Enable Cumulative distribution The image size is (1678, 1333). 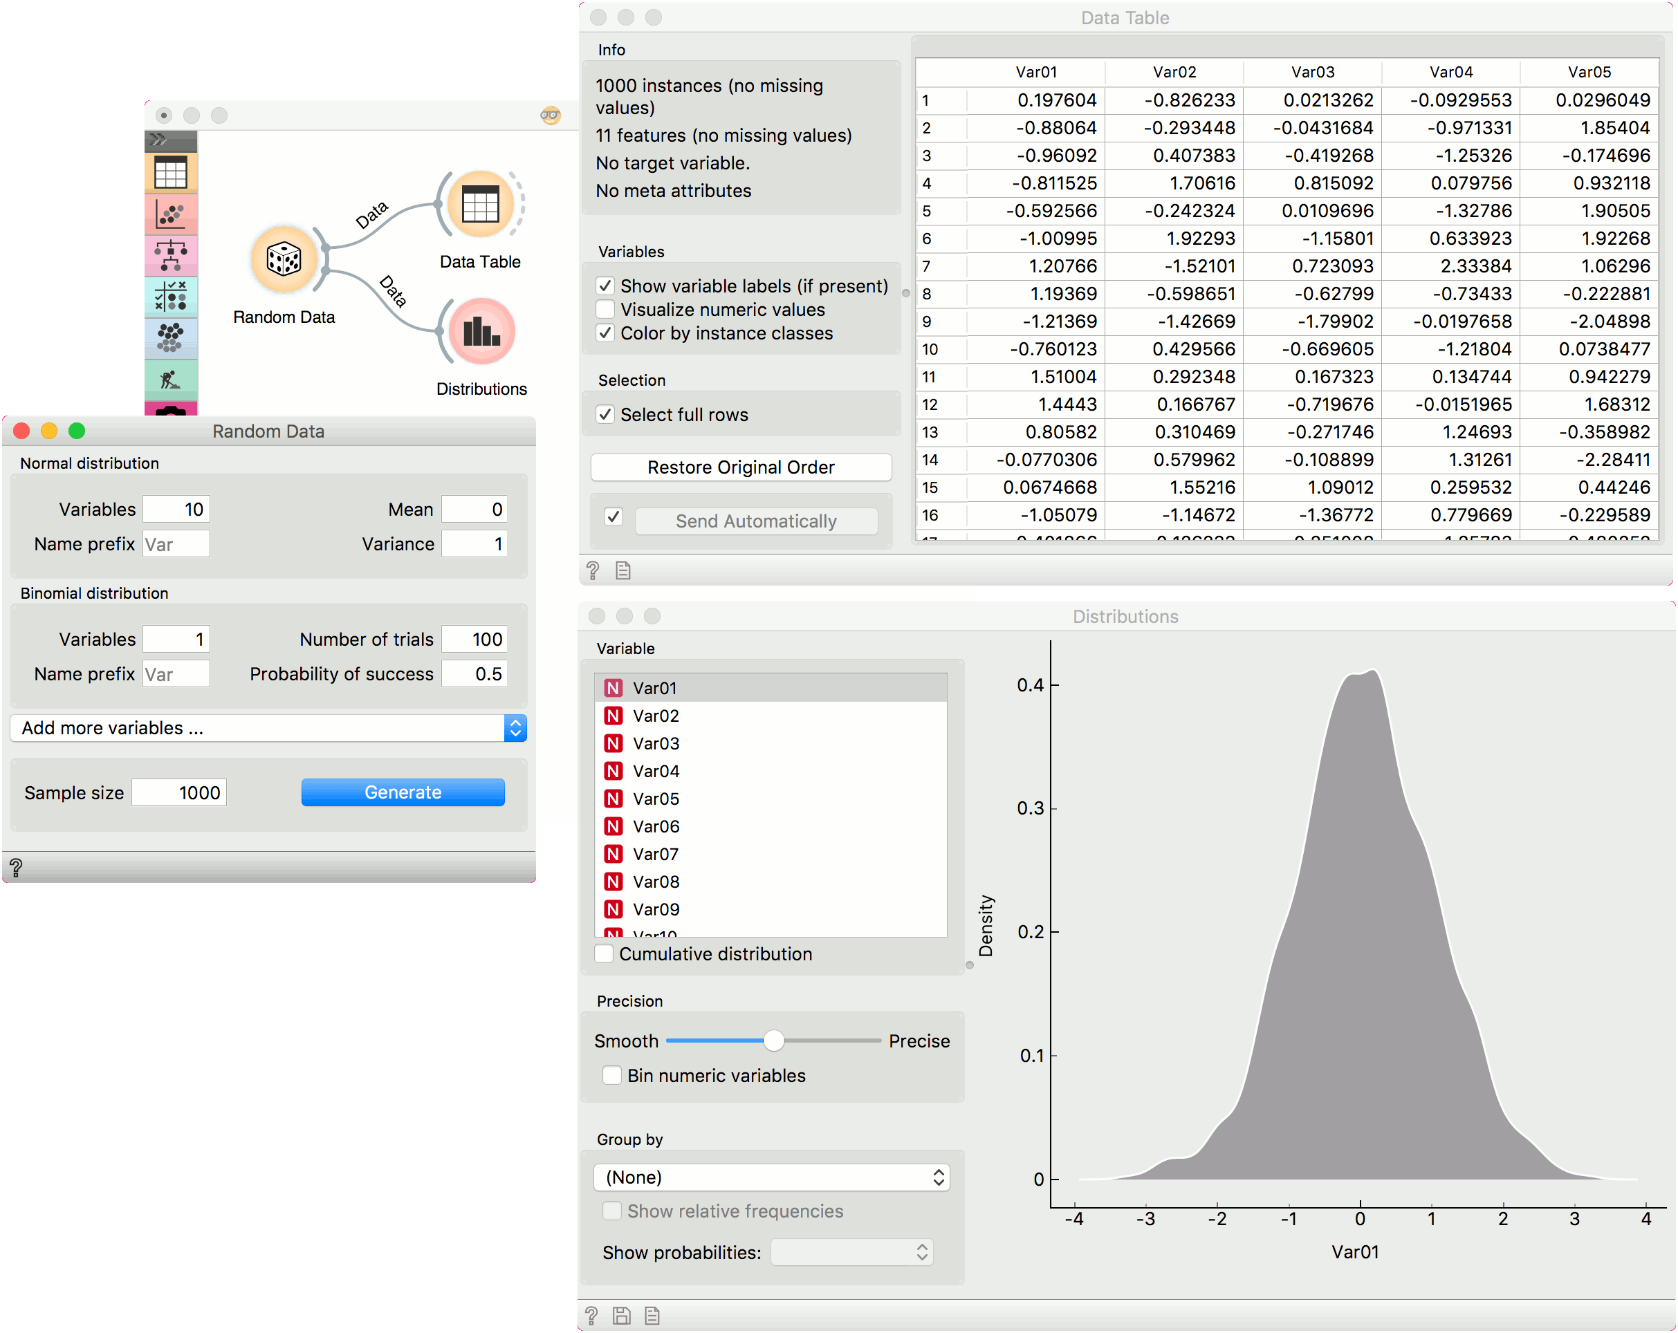pyautogui.click(x=604, y=954)
